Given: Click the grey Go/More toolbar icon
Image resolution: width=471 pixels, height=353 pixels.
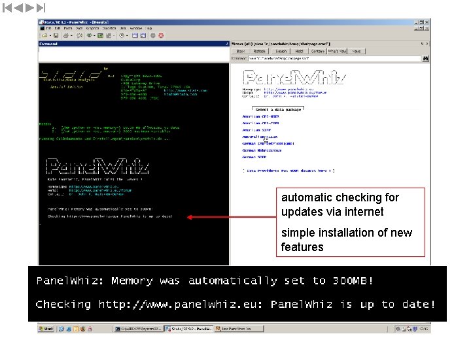Looking at the screenshot, I should (153, 36).
